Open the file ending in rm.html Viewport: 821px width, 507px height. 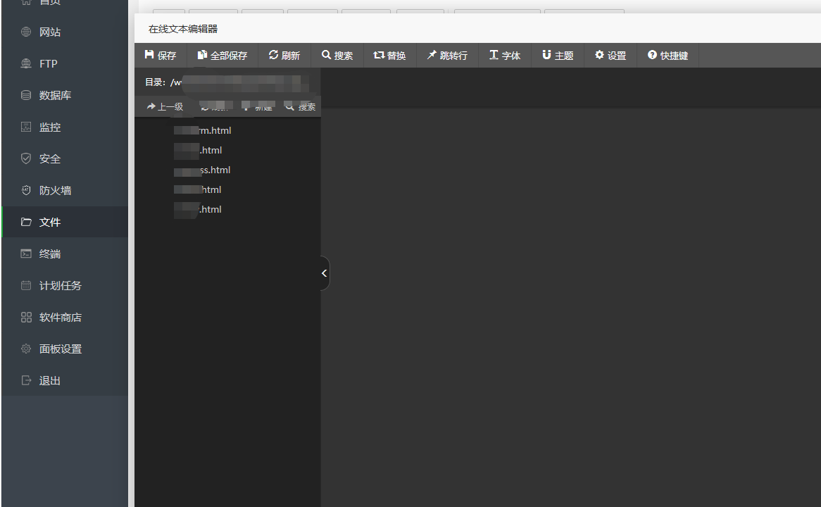pos(202,130)
